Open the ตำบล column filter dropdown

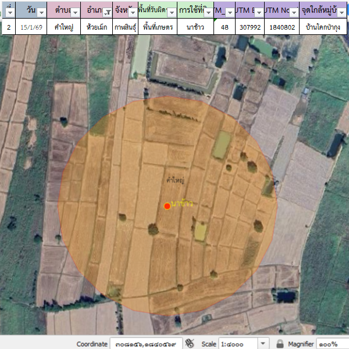(x=75, y=12)
